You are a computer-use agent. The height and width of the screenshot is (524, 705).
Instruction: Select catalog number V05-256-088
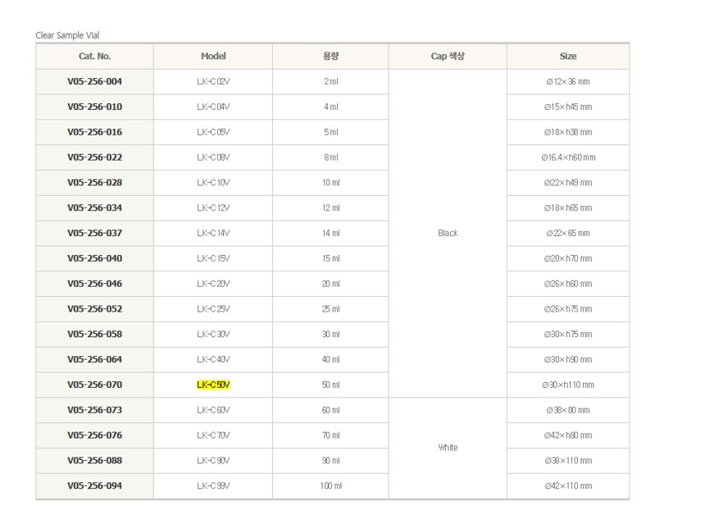[x=94, y=461]
